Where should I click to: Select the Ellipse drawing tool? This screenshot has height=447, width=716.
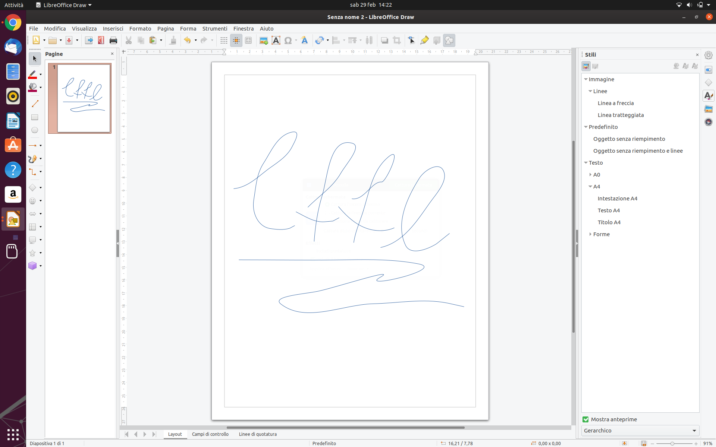35,130
